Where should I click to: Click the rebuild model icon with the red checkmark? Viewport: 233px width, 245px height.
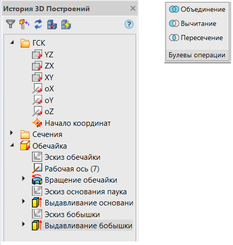[x=52, y=24]
